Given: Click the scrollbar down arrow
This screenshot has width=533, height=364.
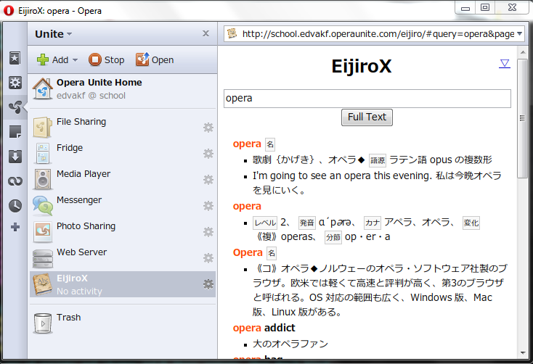Looking at the screenshot, I should click(523, 353).
